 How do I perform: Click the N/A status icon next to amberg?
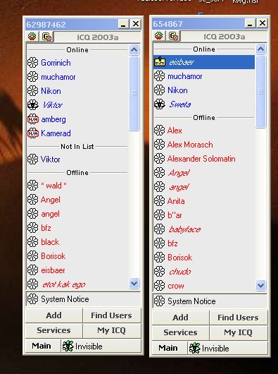pyautogui.click(x=33, y=119)
